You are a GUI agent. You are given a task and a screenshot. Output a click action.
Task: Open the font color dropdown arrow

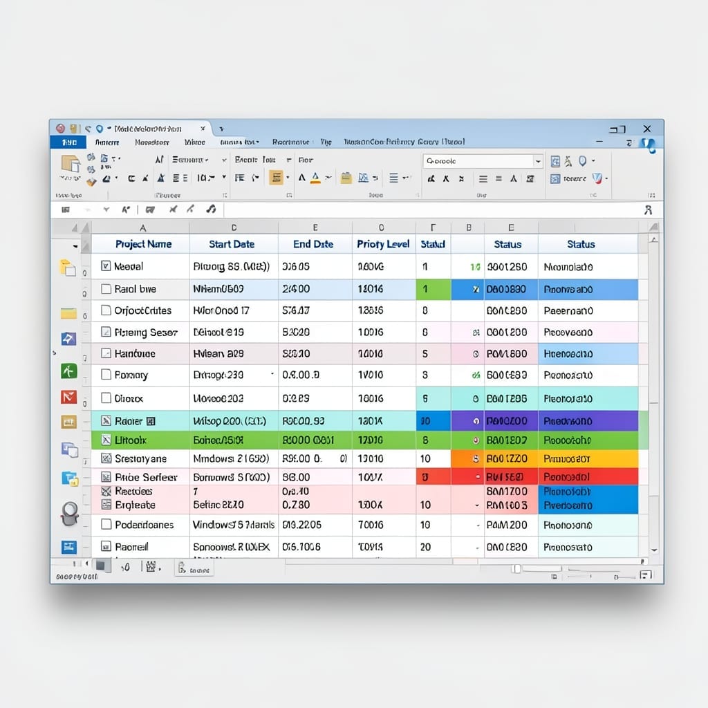(x=328, y=178)
